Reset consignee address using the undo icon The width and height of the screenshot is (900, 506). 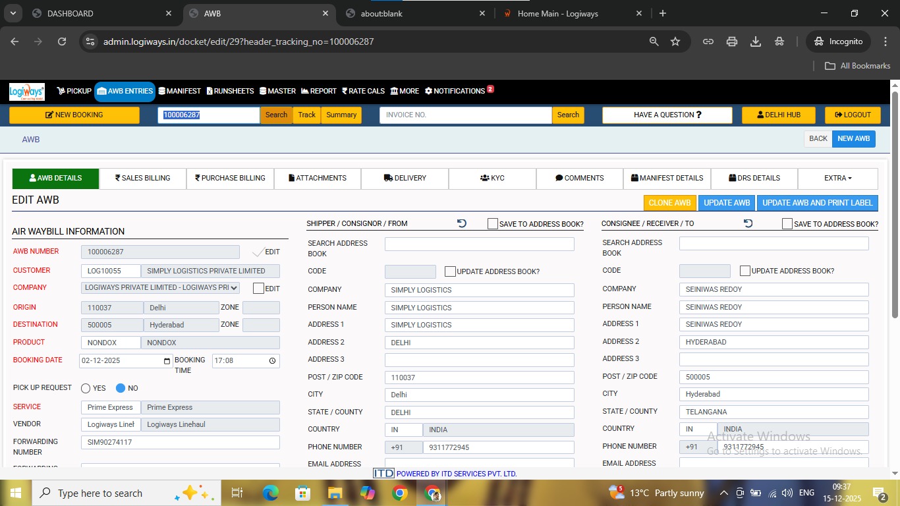pos(748,224)
